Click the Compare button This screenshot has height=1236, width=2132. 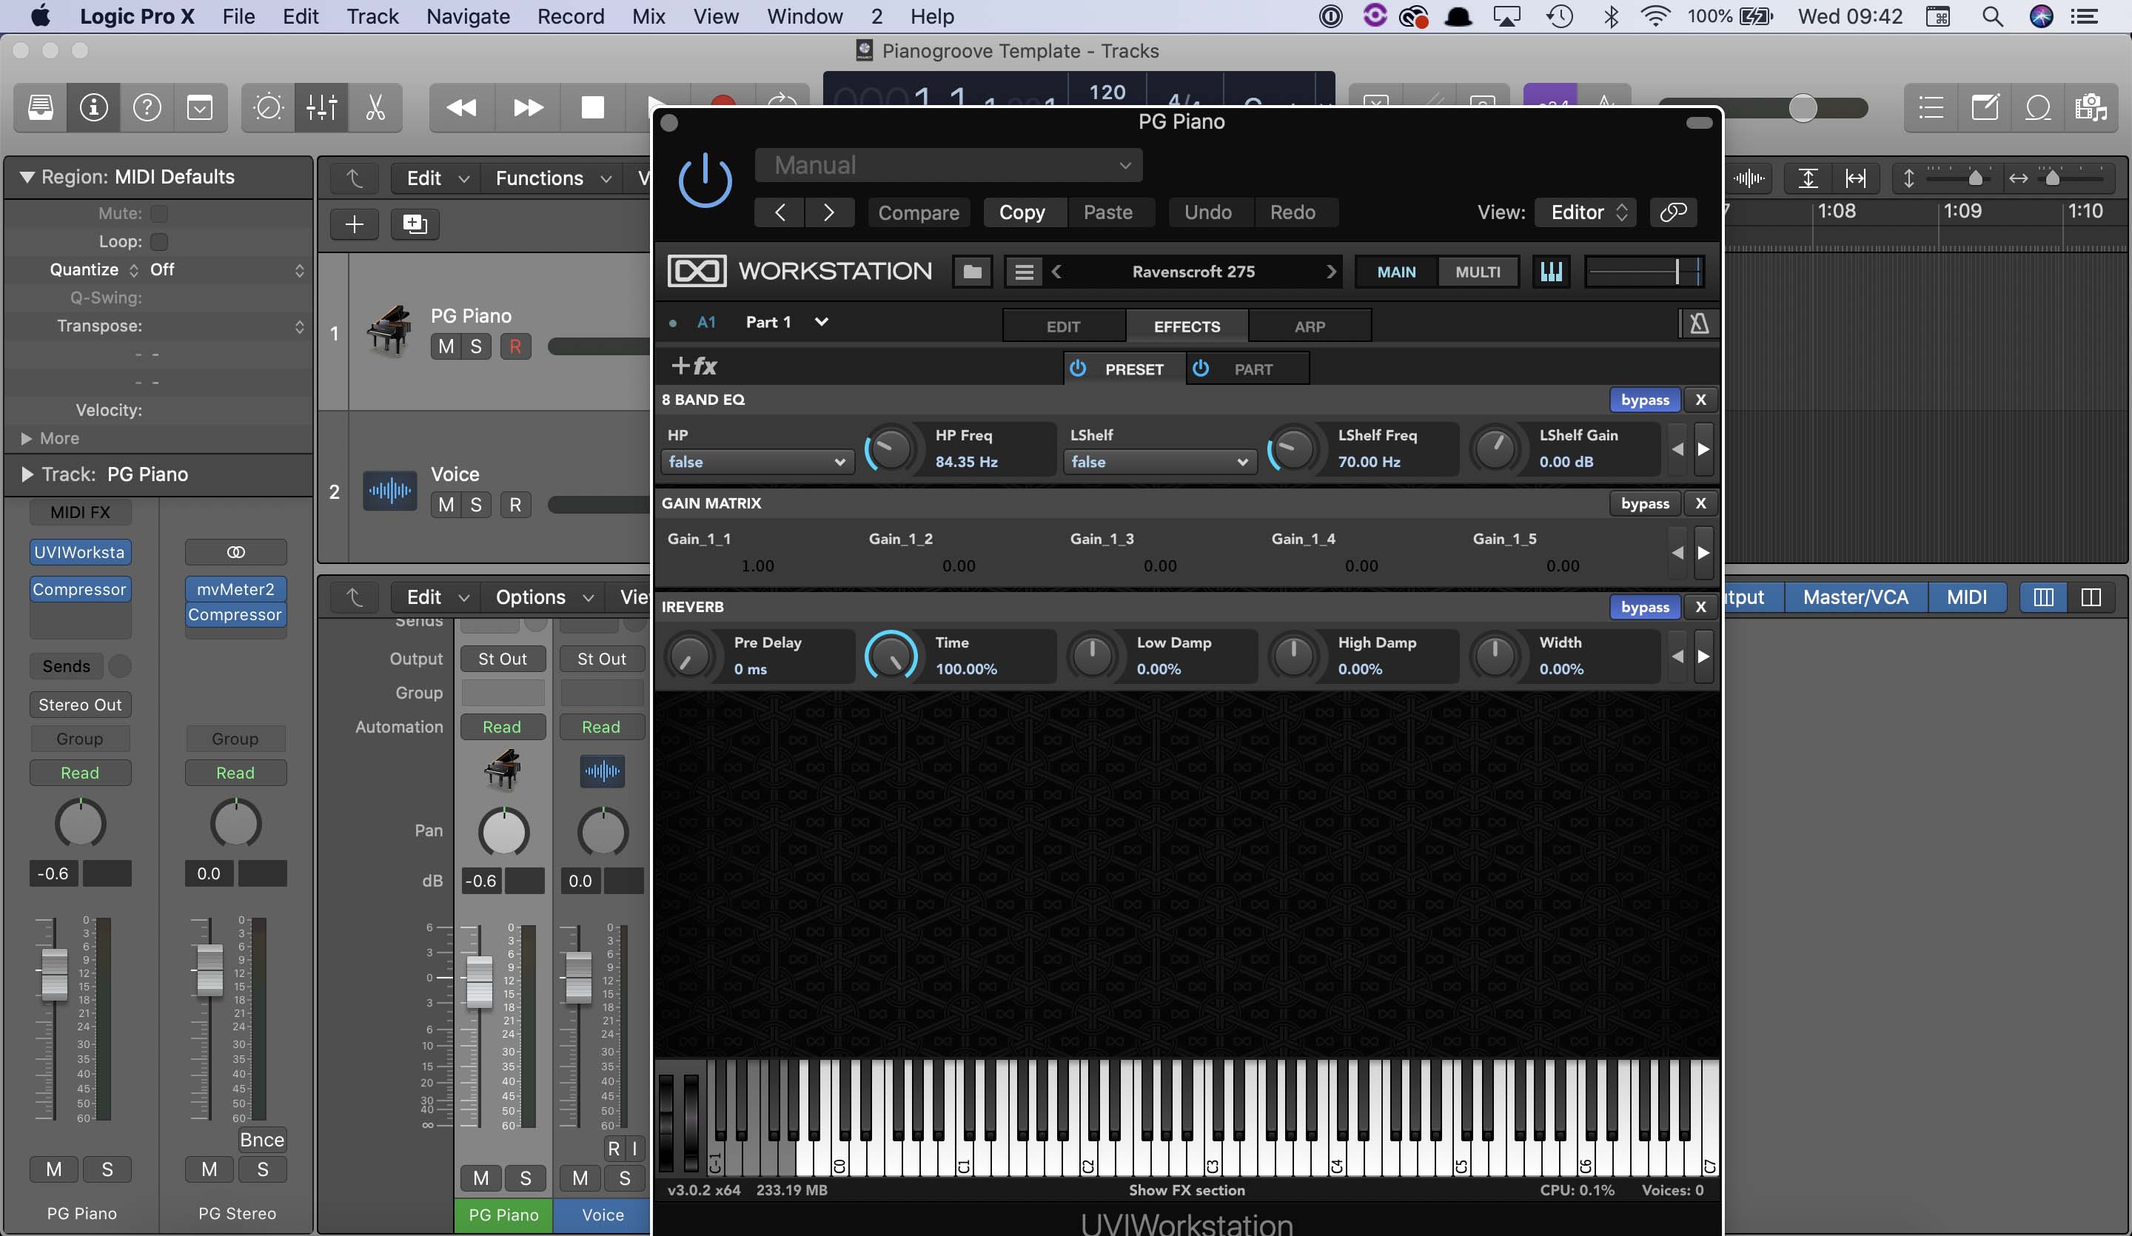[x=918, y=212]
